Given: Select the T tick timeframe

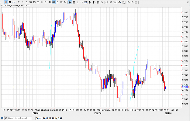Looking at the screenshot, I should coord(19,2).
